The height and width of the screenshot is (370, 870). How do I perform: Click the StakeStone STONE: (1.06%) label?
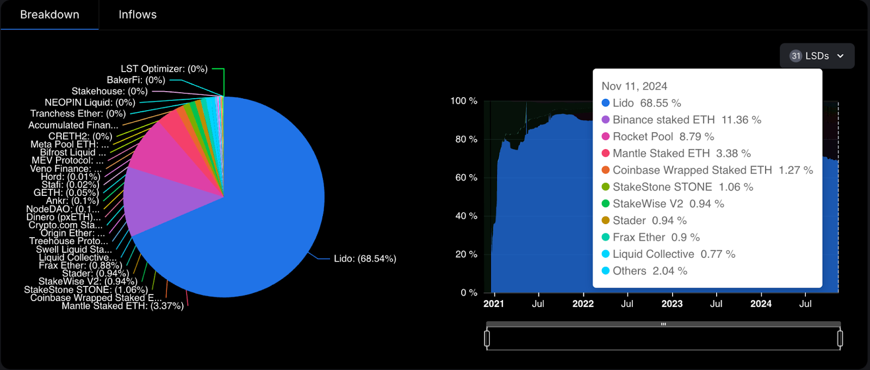(86, 290)
